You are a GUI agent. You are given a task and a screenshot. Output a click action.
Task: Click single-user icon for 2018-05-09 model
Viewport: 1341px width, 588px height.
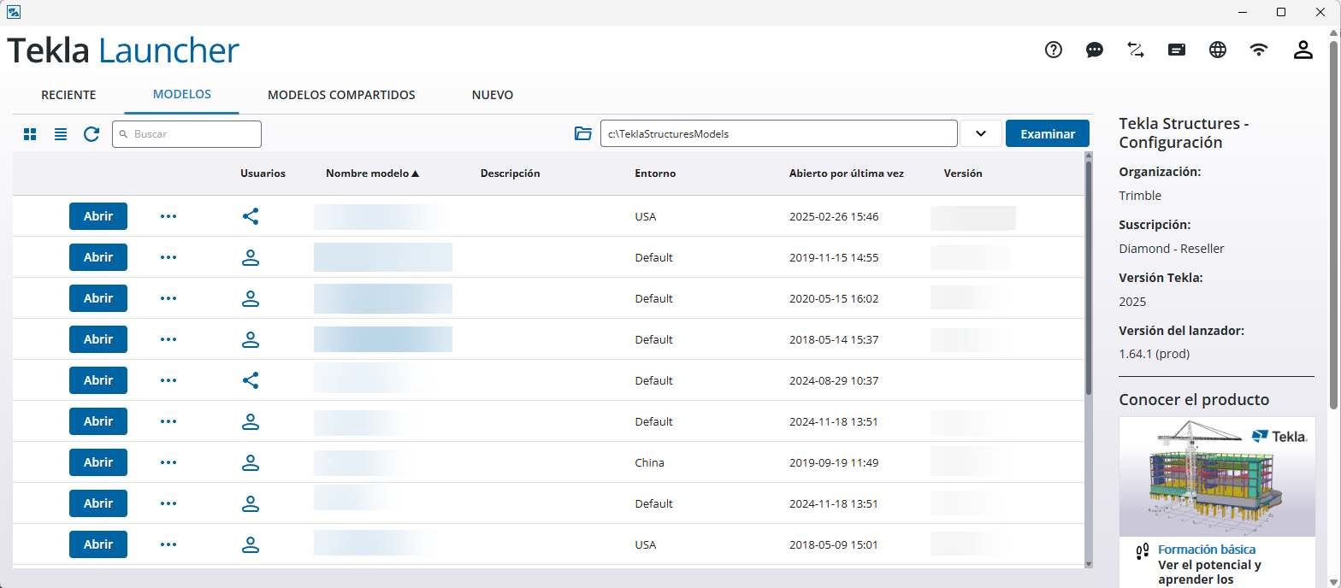pyautogui.click(x=251, y=544)
